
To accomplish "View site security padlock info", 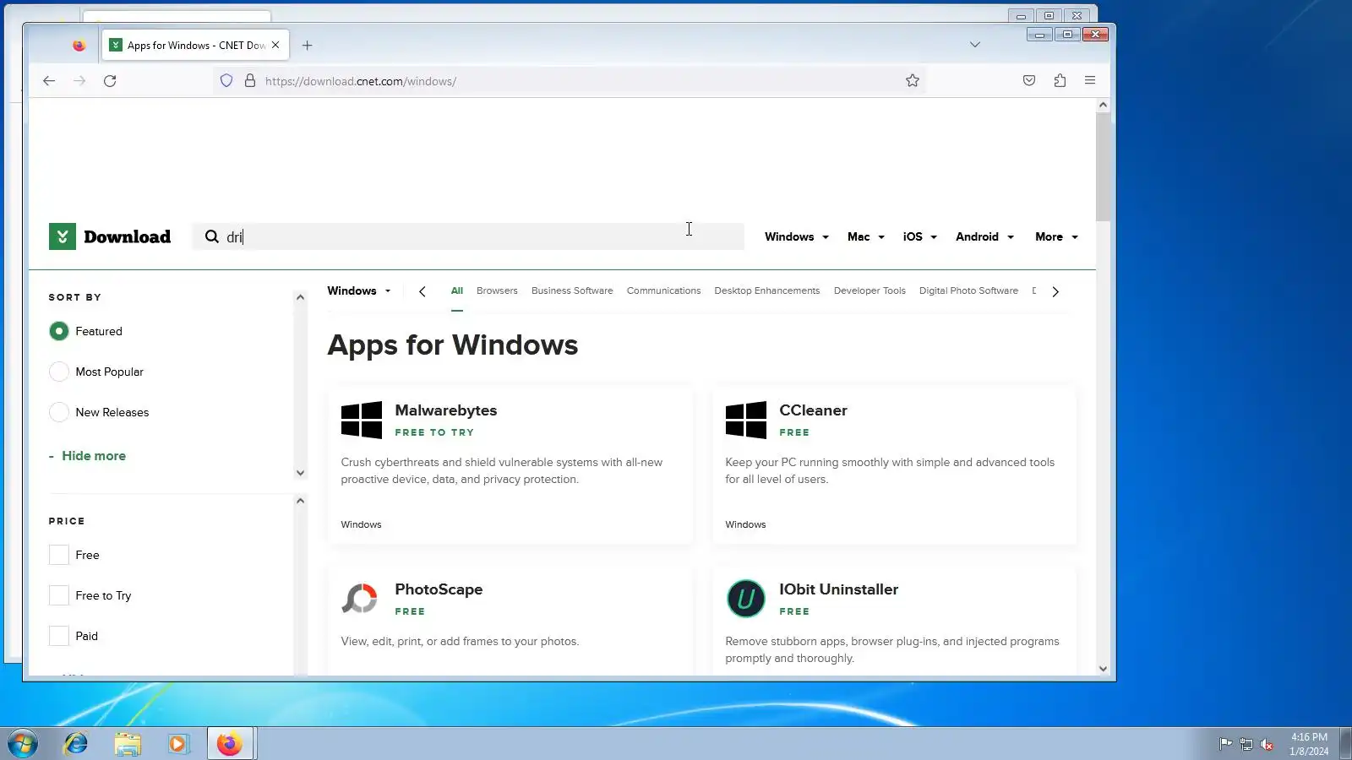I will tap(250, 81).
